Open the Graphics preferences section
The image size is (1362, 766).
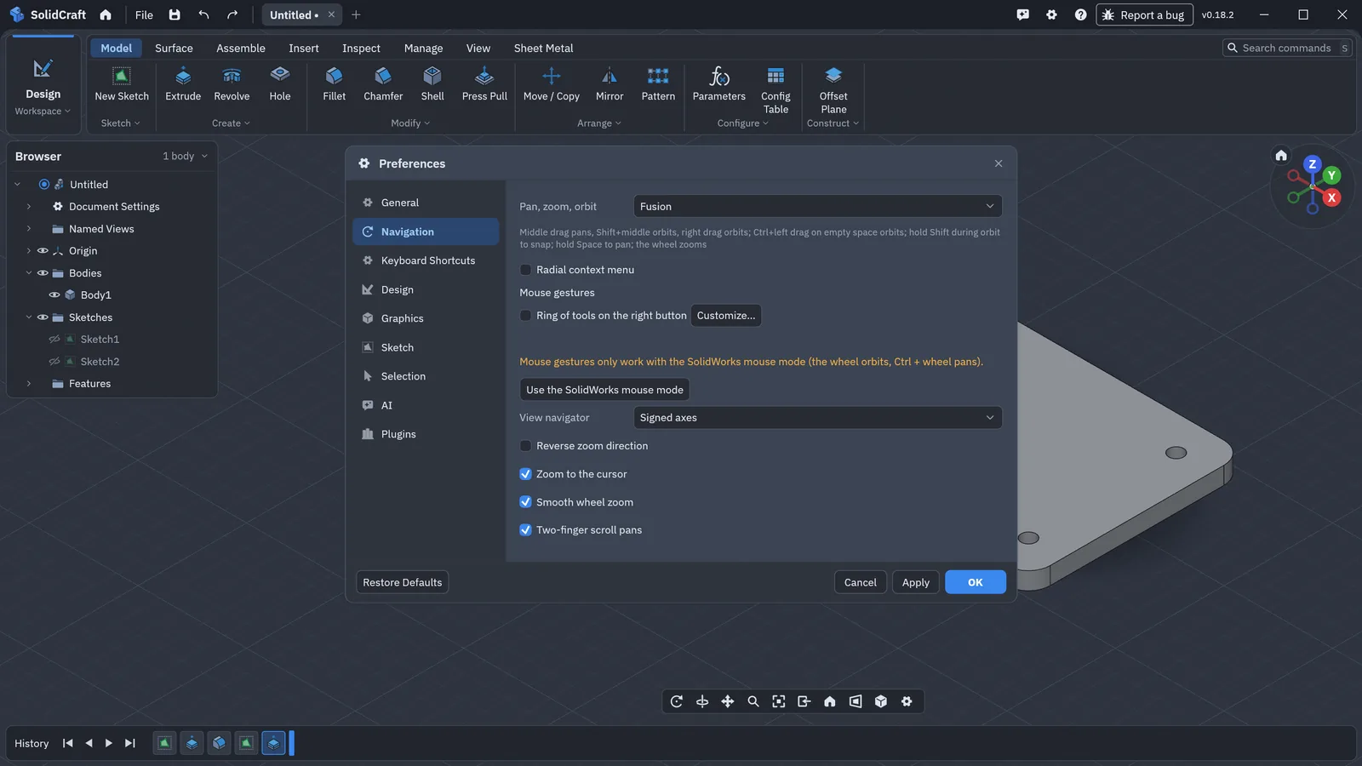426,318
